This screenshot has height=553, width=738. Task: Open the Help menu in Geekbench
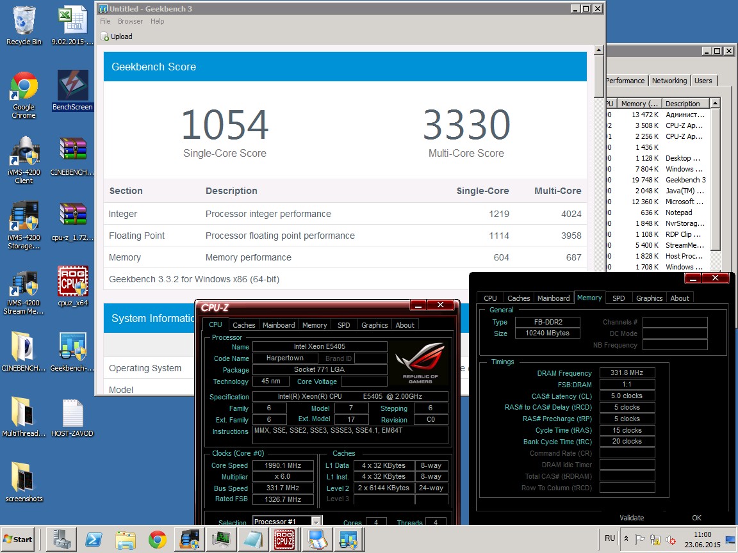tap(157, 21)
